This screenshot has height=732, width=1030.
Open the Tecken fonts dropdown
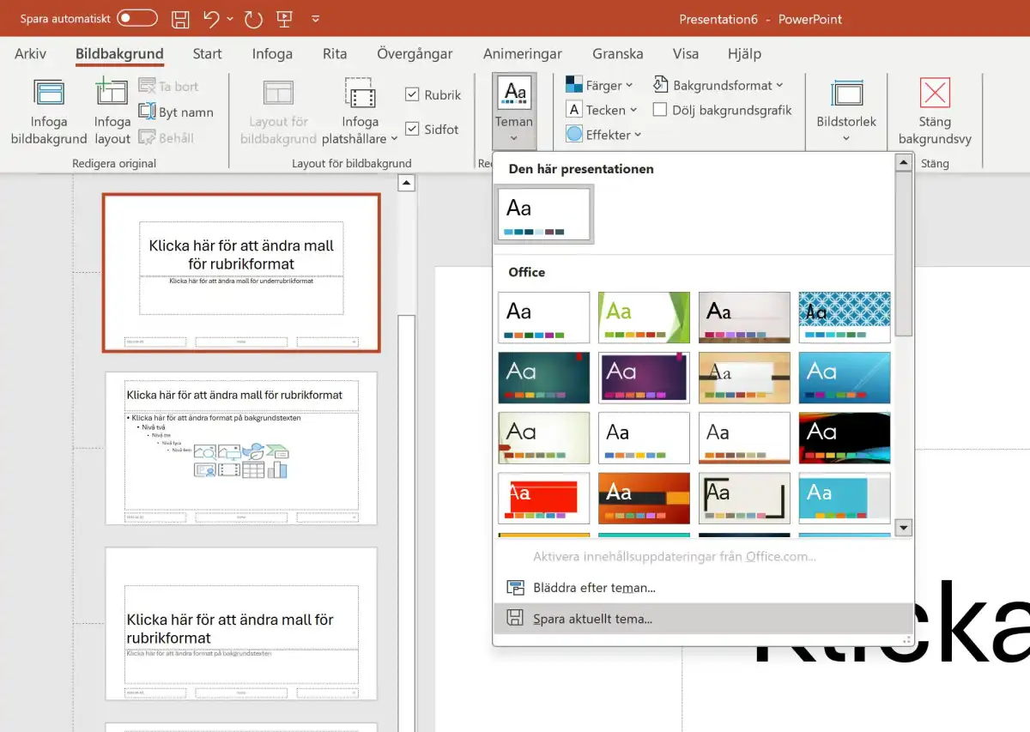(x=602, y=110)
